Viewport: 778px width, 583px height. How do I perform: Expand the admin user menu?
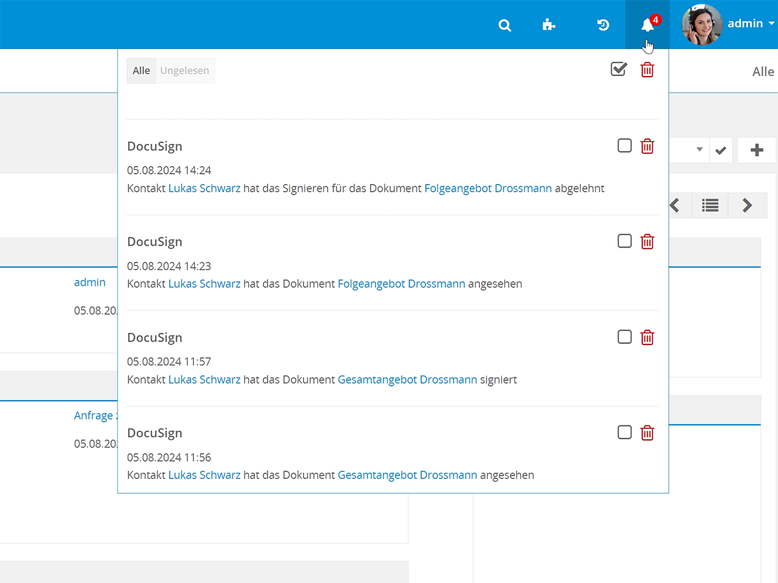coord(750,24)
